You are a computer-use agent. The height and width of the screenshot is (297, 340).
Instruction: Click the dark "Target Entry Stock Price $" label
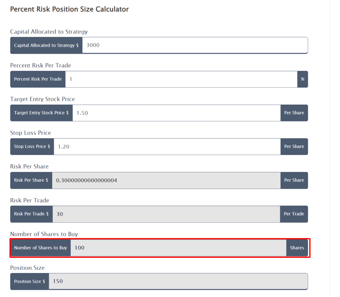(41, 113)
